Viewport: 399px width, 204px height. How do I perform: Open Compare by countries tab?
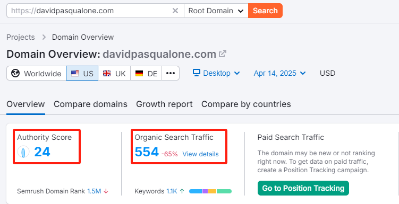pos(246,104)
